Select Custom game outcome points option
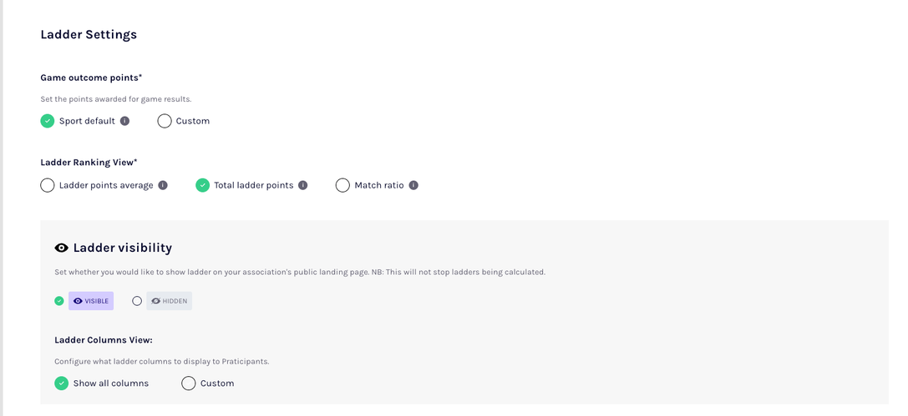The height and width of the screenshot is (416, 908). click(165, 121)
